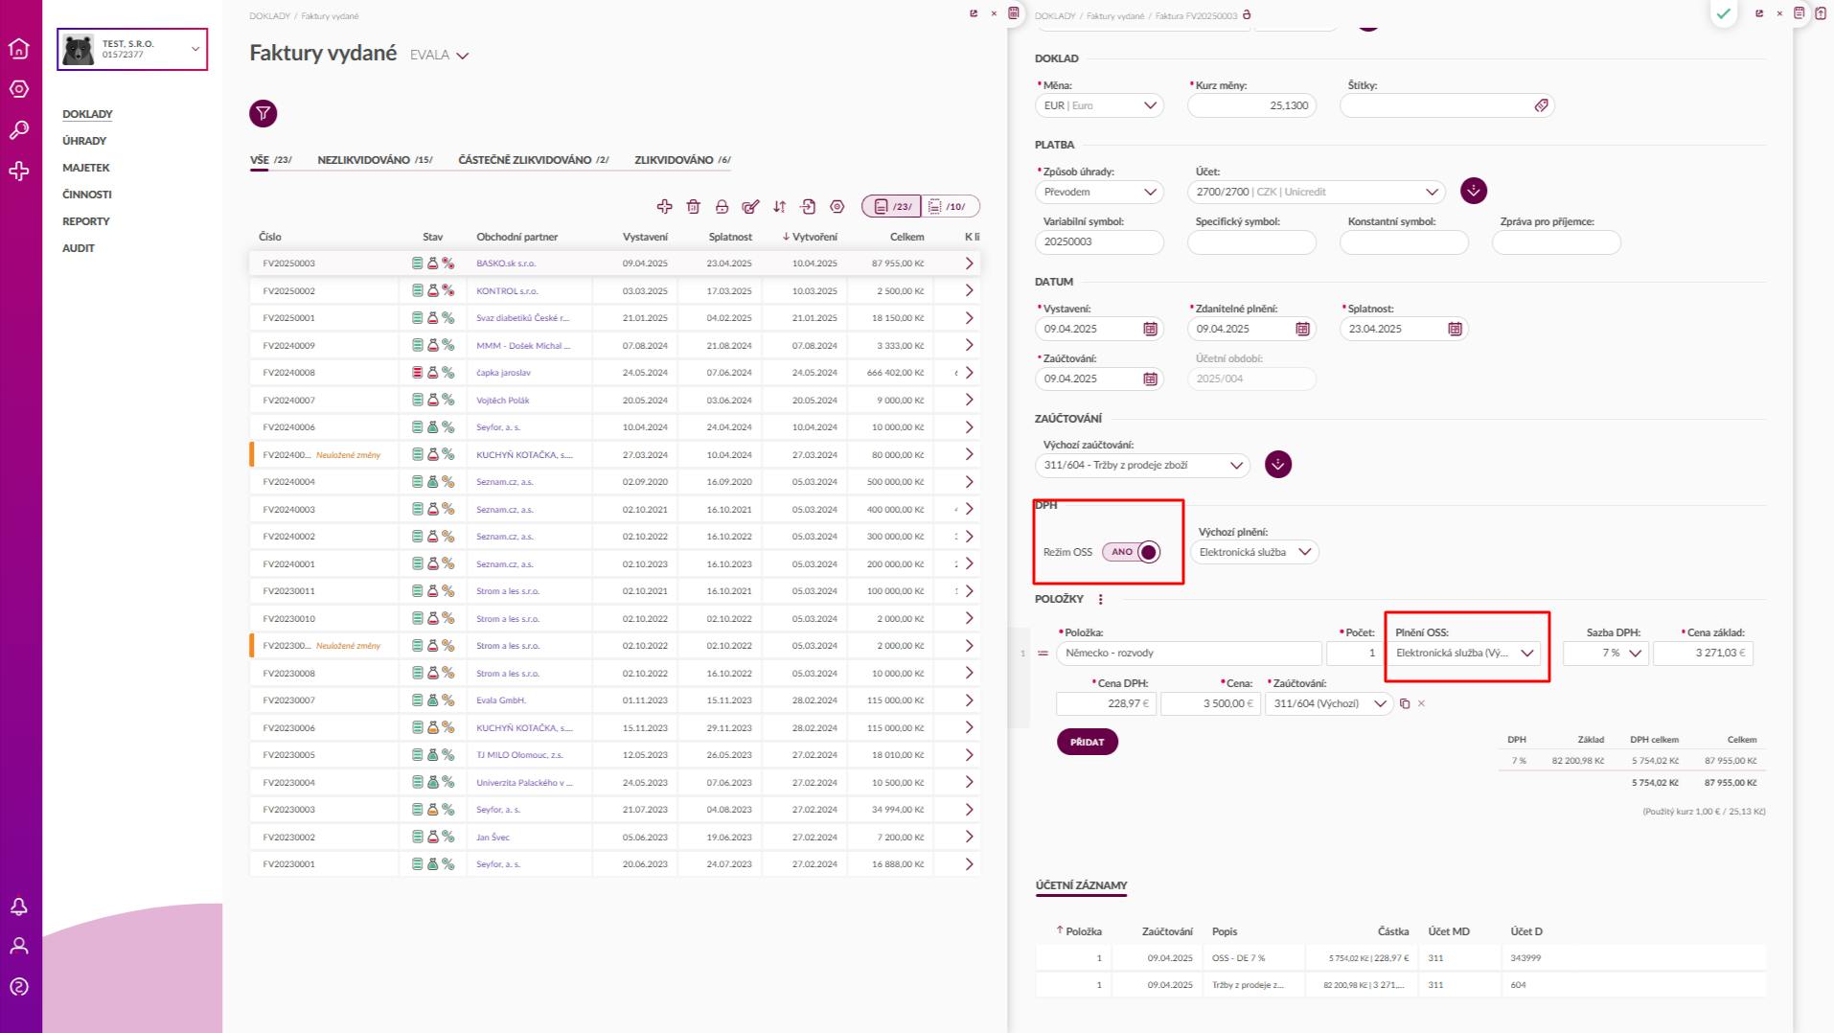Open the ÚČETNÍ ZÁZNAMY section tab

(1081, 886)
